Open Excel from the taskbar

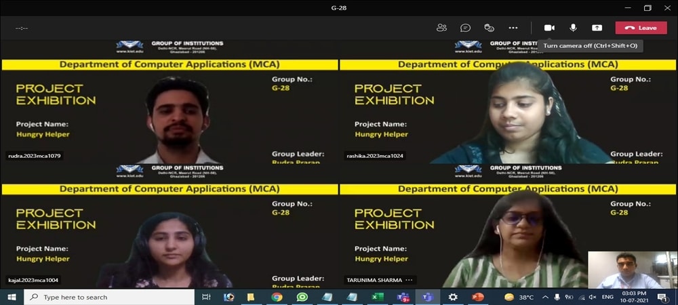click(x=378, y=297)
